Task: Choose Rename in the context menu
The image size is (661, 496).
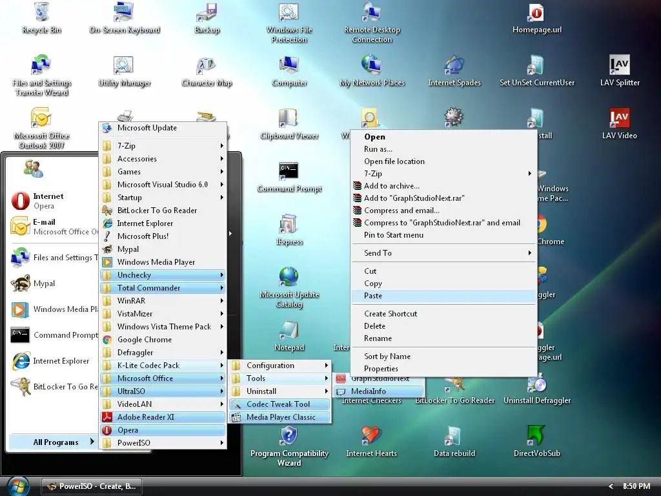Action: click(x=443, y=338)
